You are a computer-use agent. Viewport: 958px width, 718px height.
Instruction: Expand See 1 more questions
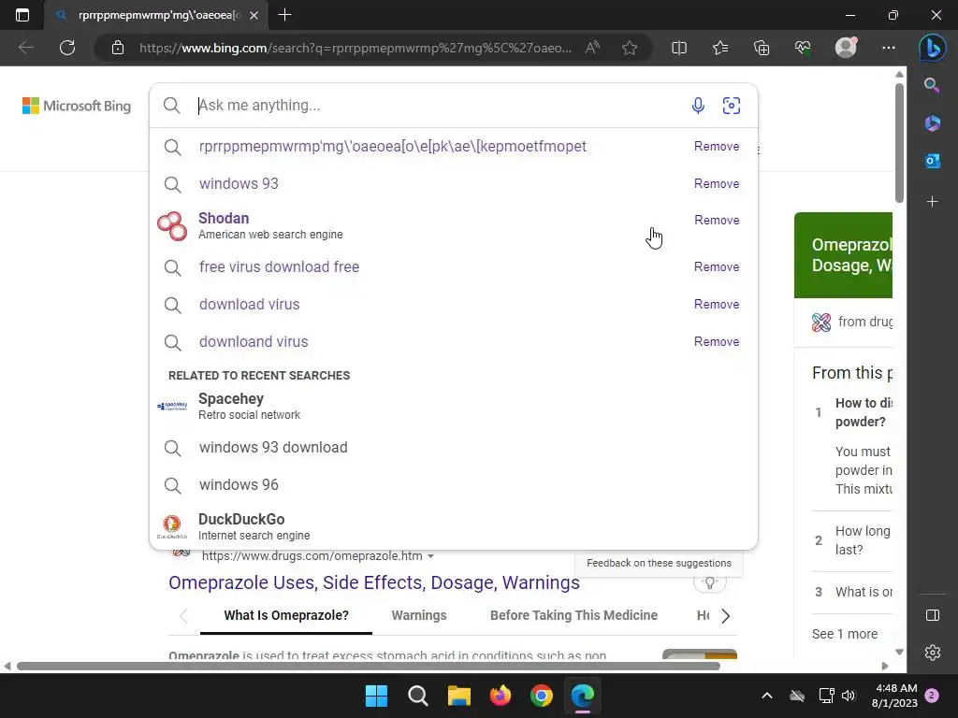pos(845,635)
